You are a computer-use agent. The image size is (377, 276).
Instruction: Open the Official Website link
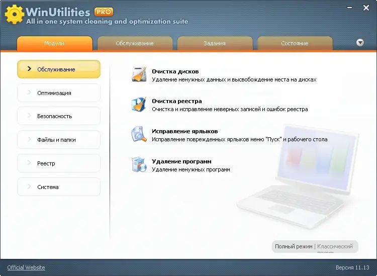coord(26,267)
